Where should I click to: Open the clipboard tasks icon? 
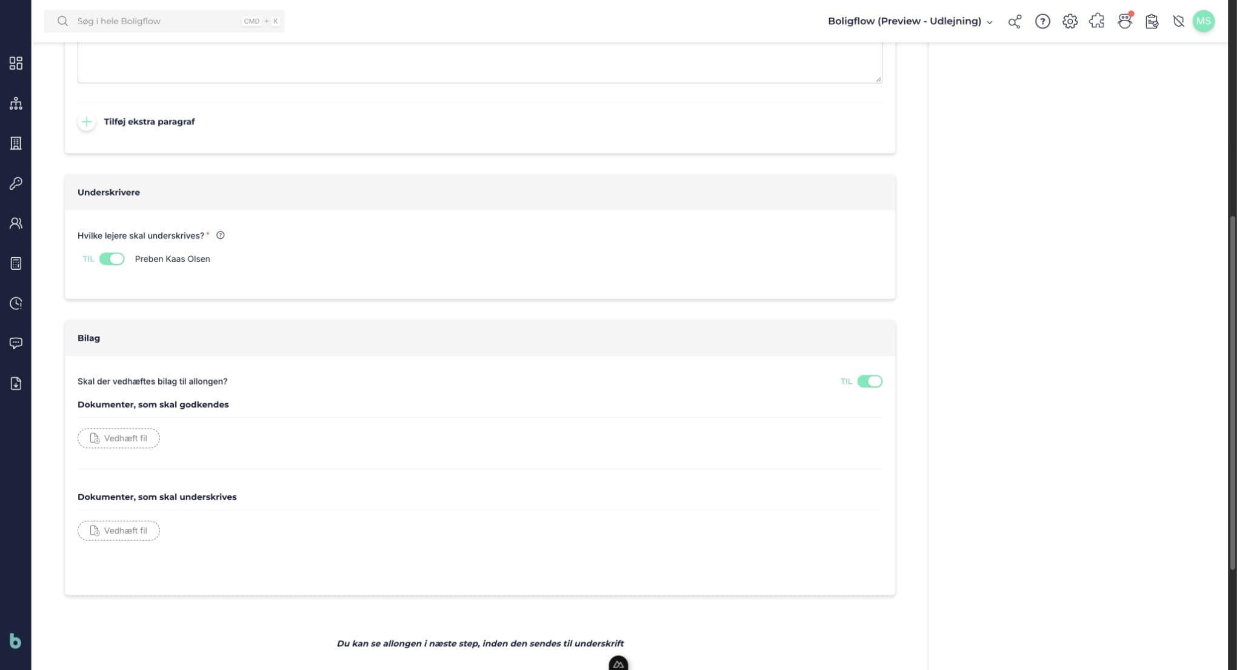tap(1152, 21)
